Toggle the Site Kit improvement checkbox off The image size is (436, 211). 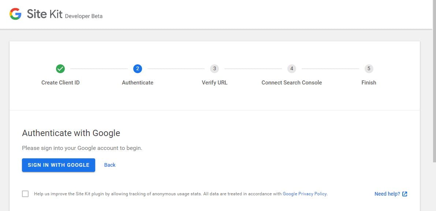(25, 193)
